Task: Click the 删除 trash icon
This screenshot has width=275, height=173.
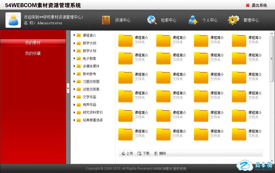Action: (x=156, y=154)
